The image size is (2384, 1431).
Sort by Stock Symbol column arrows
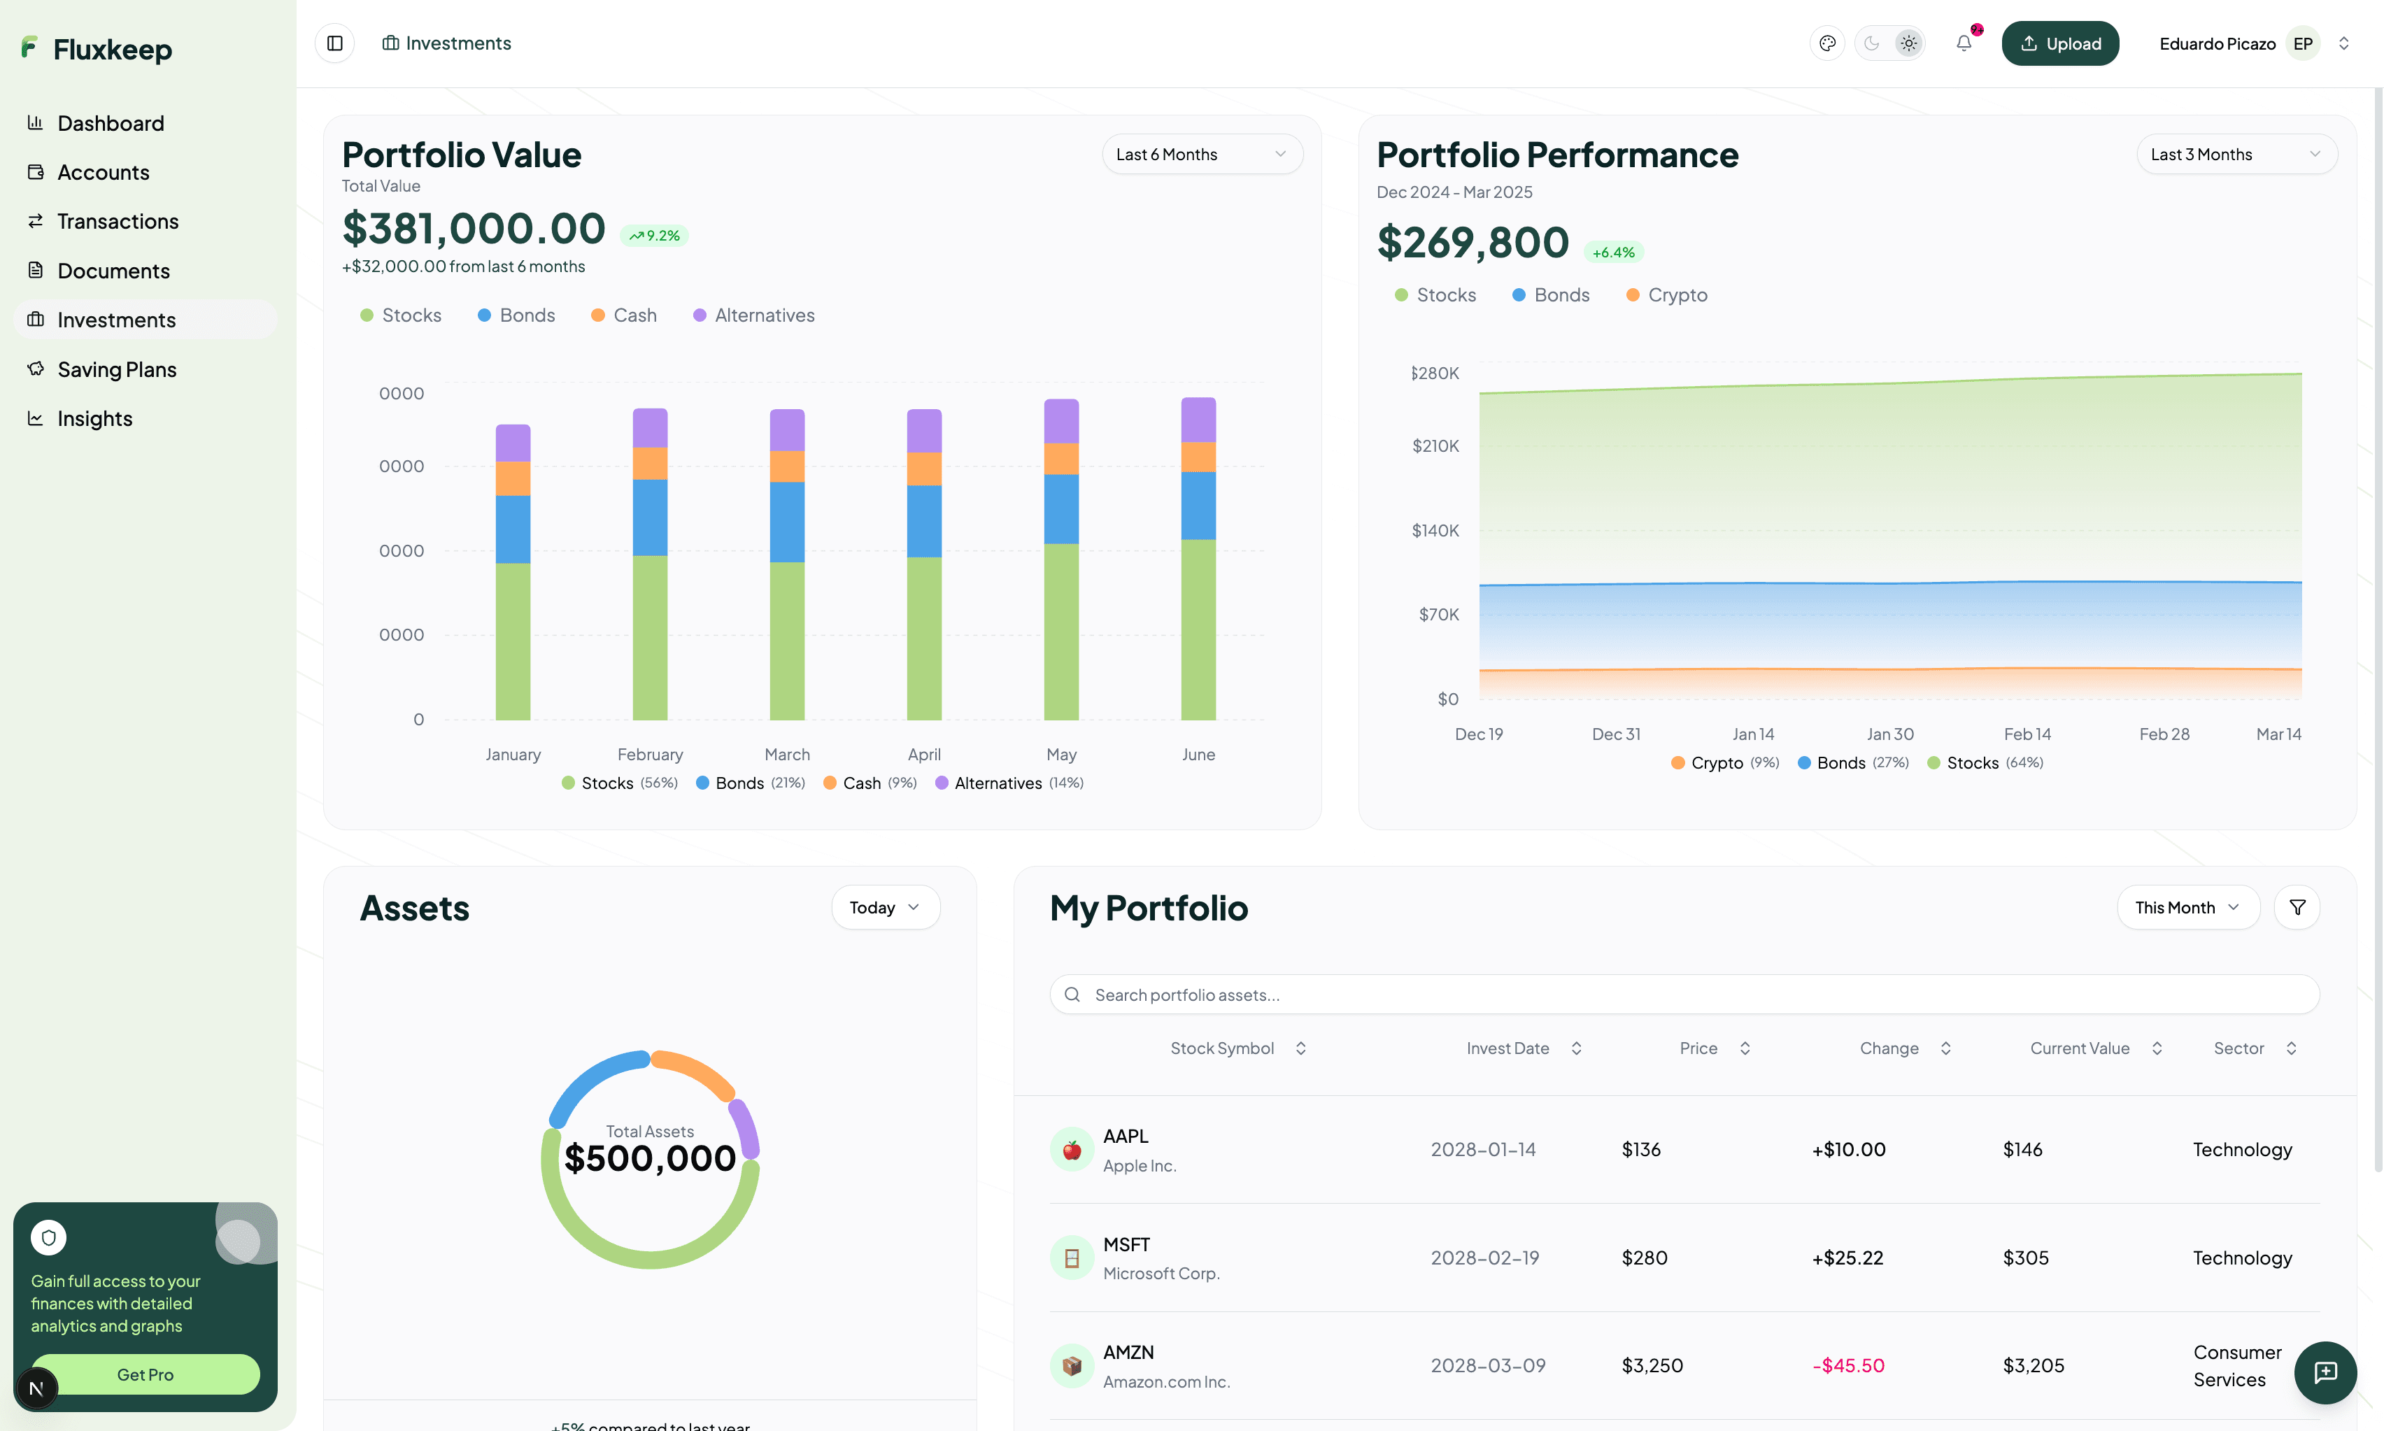click(1300, 1048)
